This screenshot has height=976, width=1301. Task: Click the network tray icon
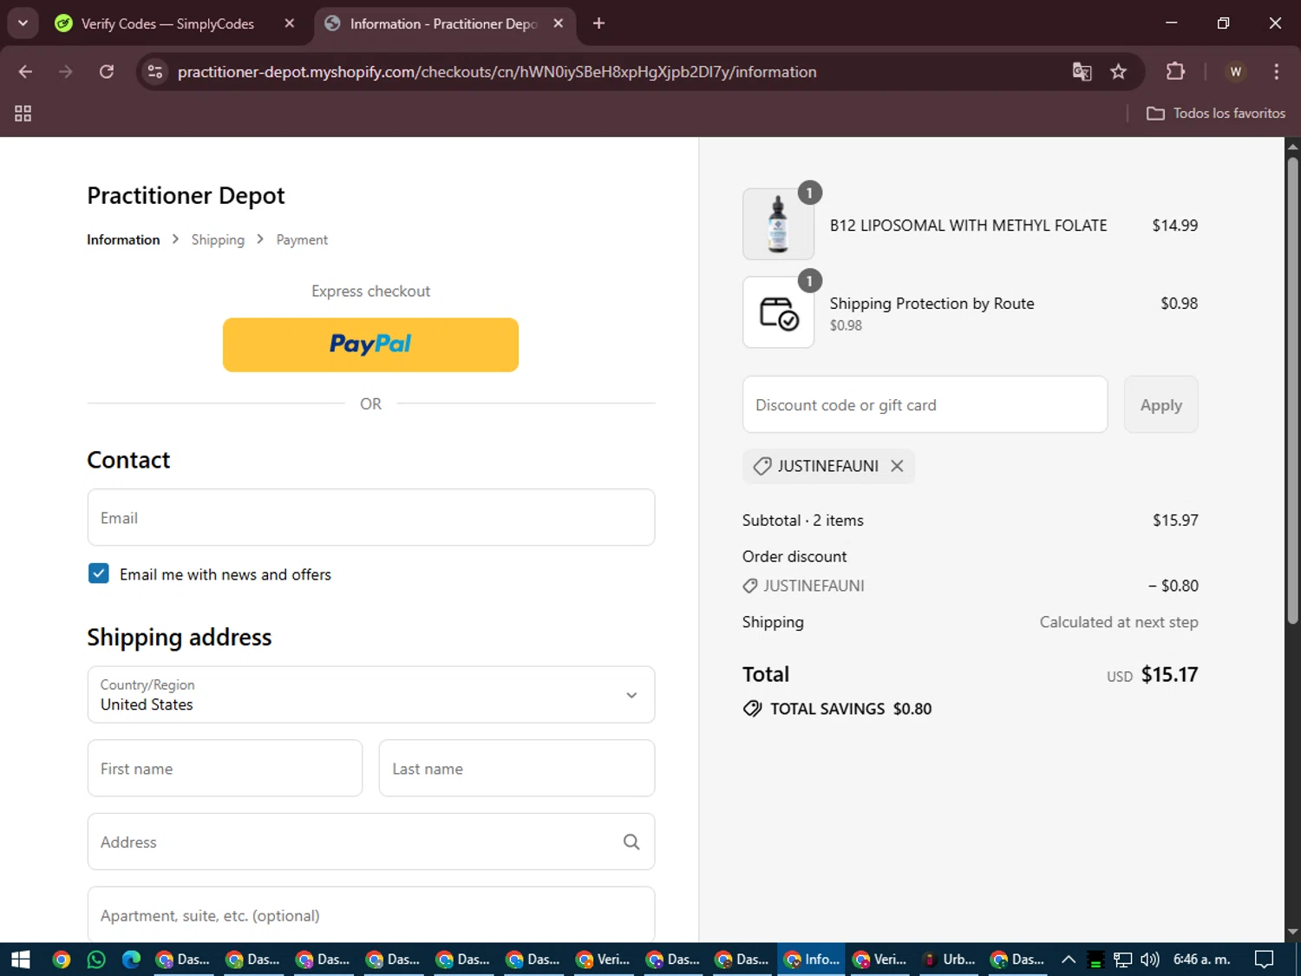pyautogui.click(x=1123, y=960)
